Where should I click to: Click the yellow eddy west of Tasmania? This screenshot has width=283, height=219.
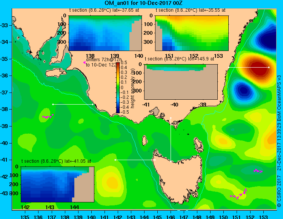click(x=111, y=182)
